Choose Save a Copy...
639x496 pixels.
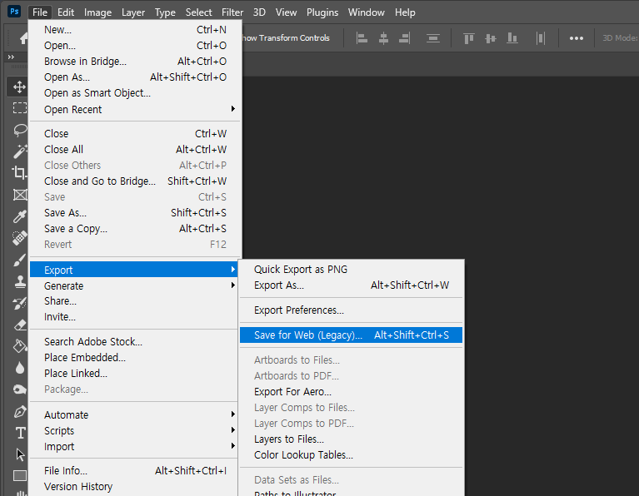pos(135,229)
